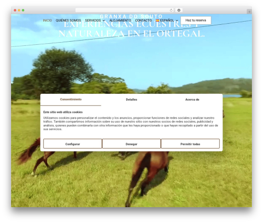The height and width of the screenshot is (223, 263).
Task: Click the Configurar cookies button
Action: [73, 144]
